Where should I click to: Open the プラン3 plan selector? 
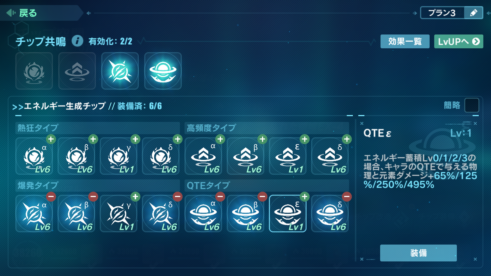442,13
